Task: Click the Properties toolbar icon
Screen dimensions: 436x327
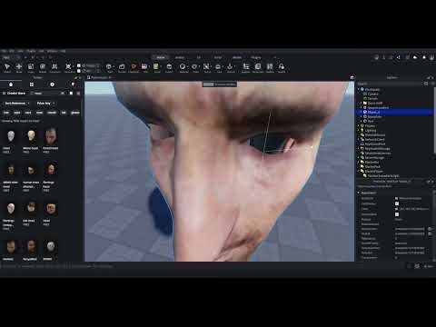Action: [258, 67]
